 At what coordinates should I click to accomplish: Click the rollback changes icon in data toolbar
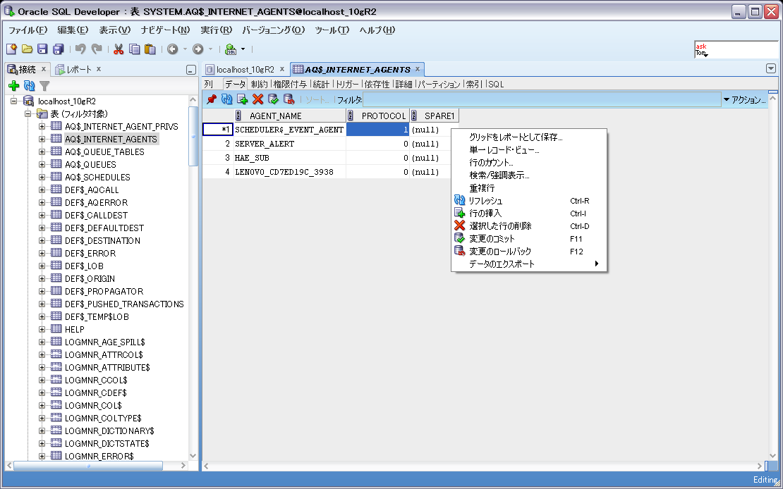tap(289, 99)
